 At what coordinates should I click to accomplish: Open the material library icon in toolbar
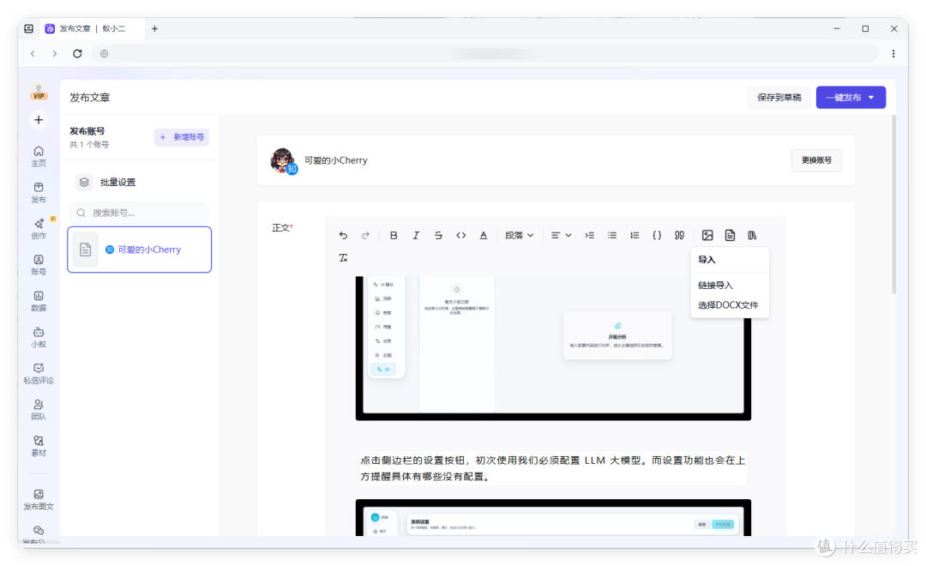point(752,235)
